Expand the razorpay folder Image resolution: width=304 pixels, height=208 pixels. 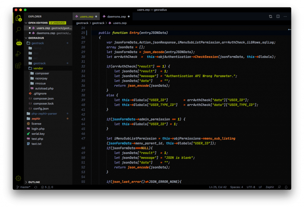point(48,78)
